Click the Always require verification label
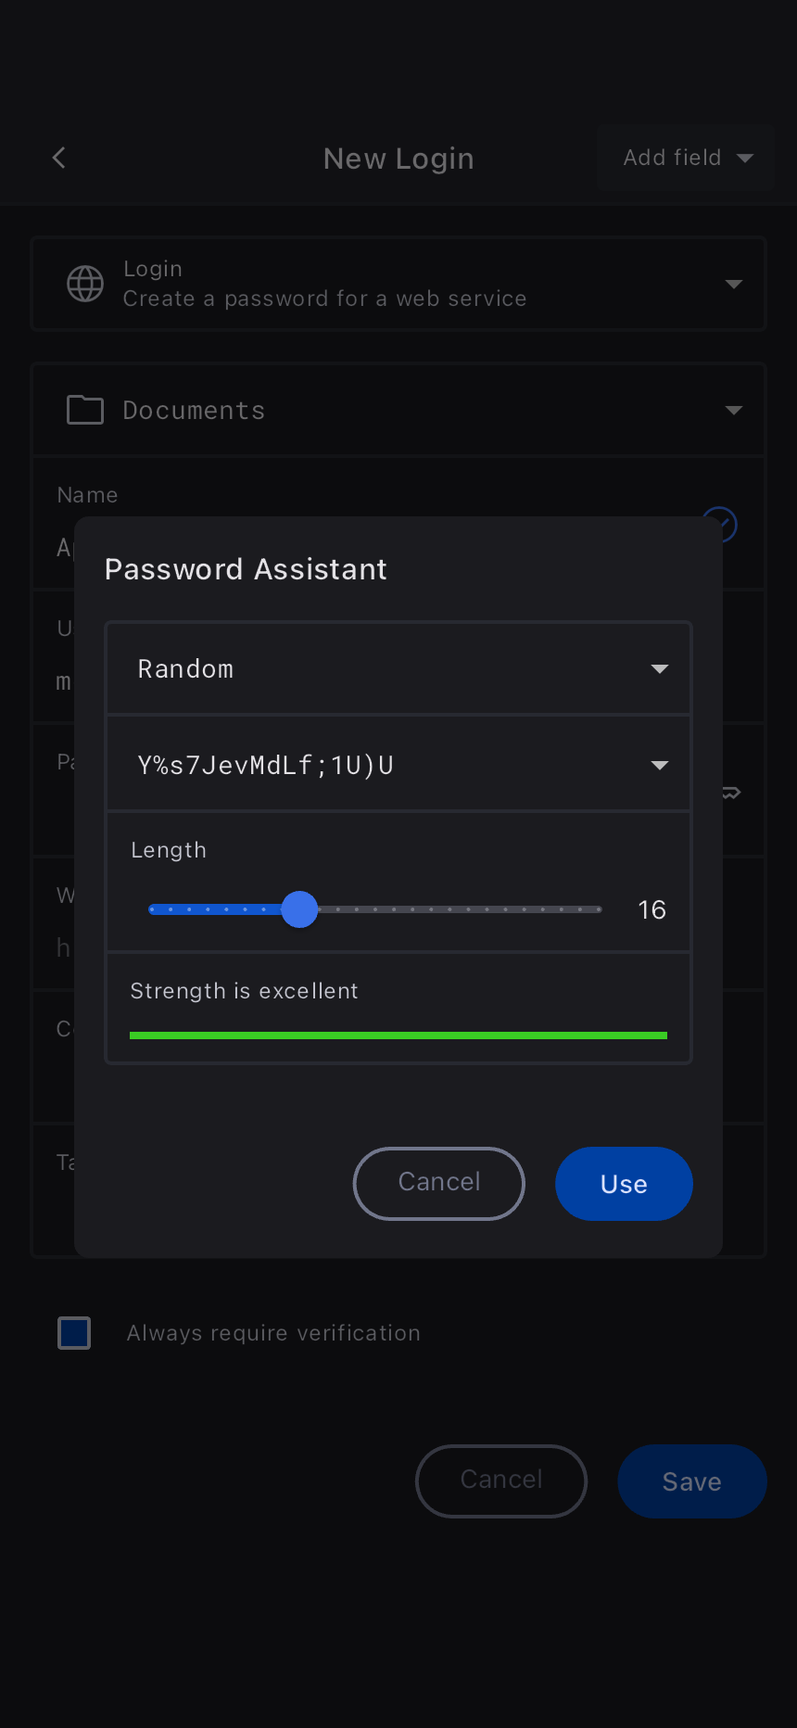This screenshot has height=1728, width=797. (273, 1333)
